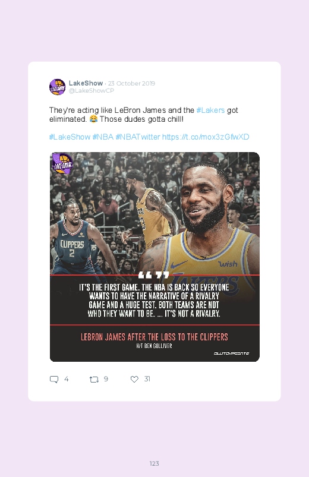Viewport: 309px width, 477px height.
Task: Open the t.co/mox3zGfwXD link
Action: point(206,137)
